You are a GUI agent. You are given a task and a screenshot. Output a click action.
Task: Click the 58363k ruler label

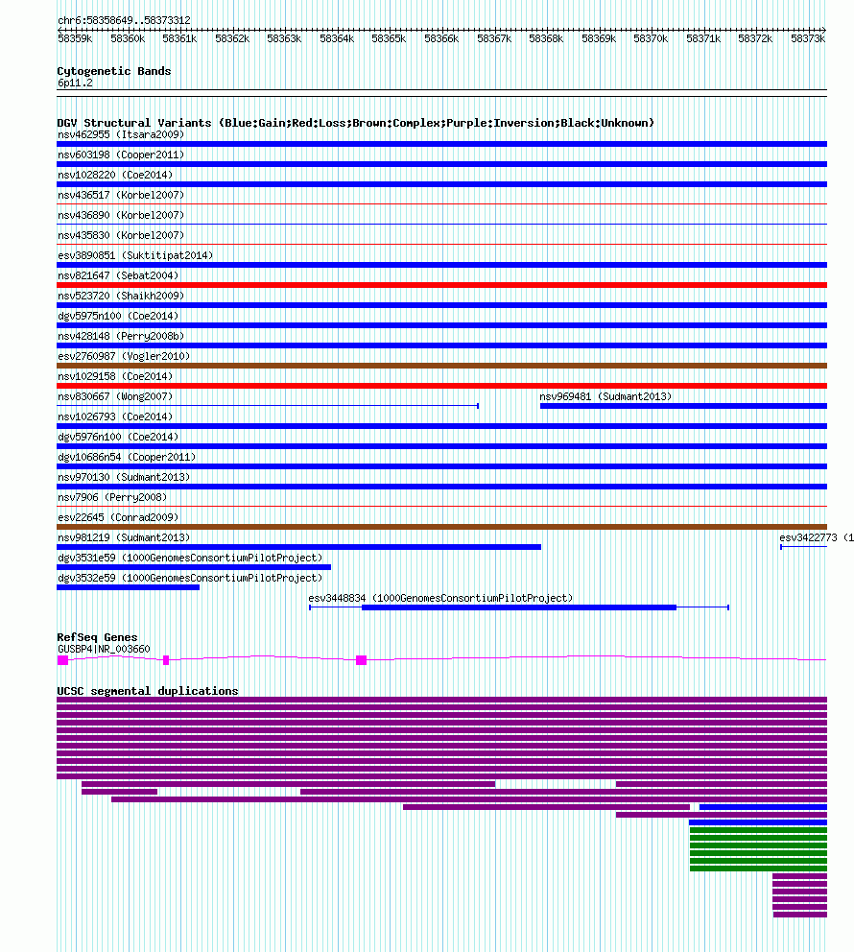point(284,38)
